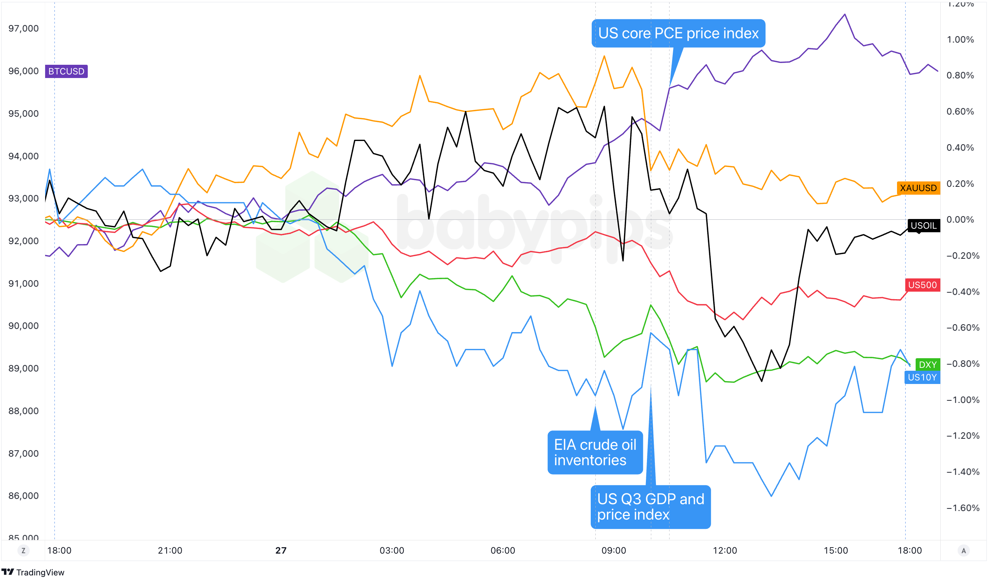Image resolution: width=988 pixels, height=579 pixels.
Task: Click the 12:00 time axis label
Action: tap(725, 550)
